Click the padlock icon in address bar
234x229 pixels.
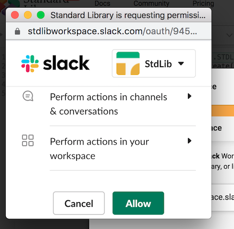coord(18,31)
